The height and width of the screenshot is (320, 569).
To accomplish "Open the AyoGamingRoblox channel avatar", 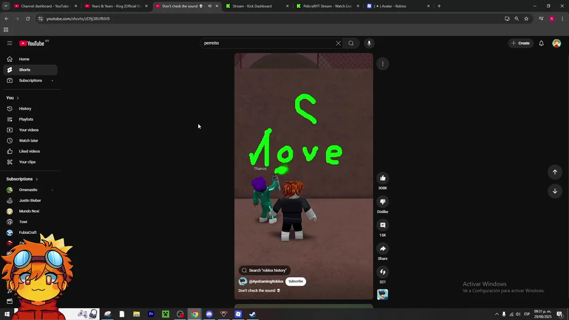I will point(243,281).
